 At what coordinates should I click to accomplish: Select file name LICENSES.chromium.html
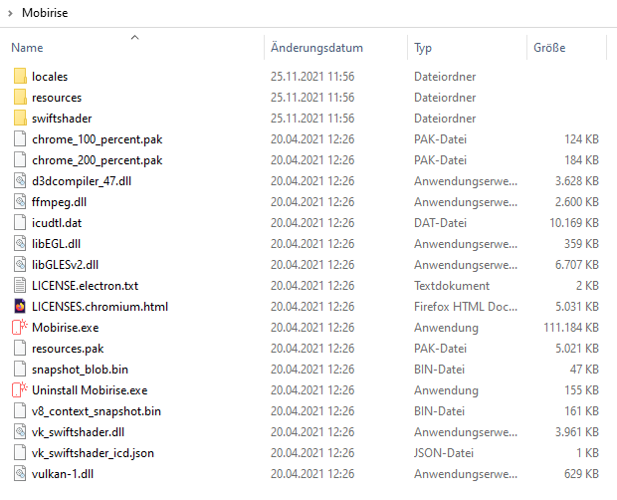(x=100, y=307)
